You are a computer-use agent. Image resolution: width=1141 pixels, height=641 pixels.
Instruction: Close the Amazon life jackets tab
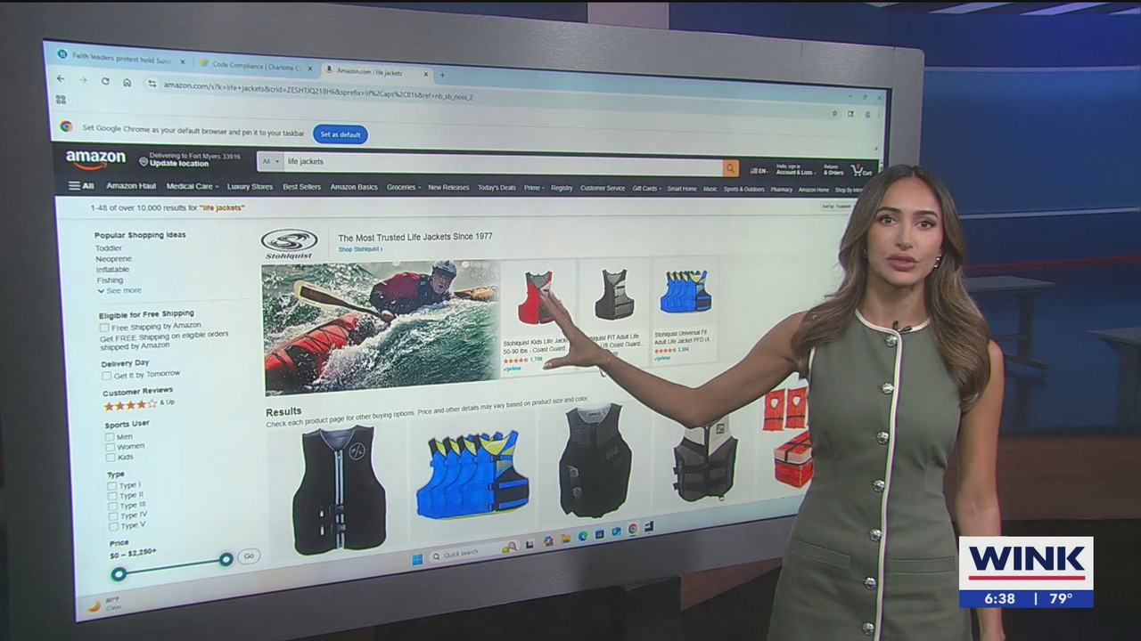[425, 73]
